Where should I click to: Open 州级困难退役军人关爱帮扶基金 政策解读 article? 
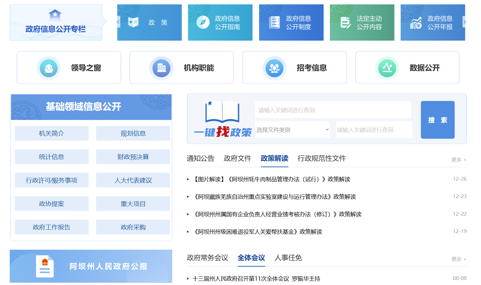(257, 232)
